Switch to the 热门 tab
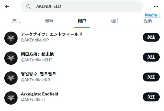The height and width of the screenshot is (111, 164). [x=16, y=21]
